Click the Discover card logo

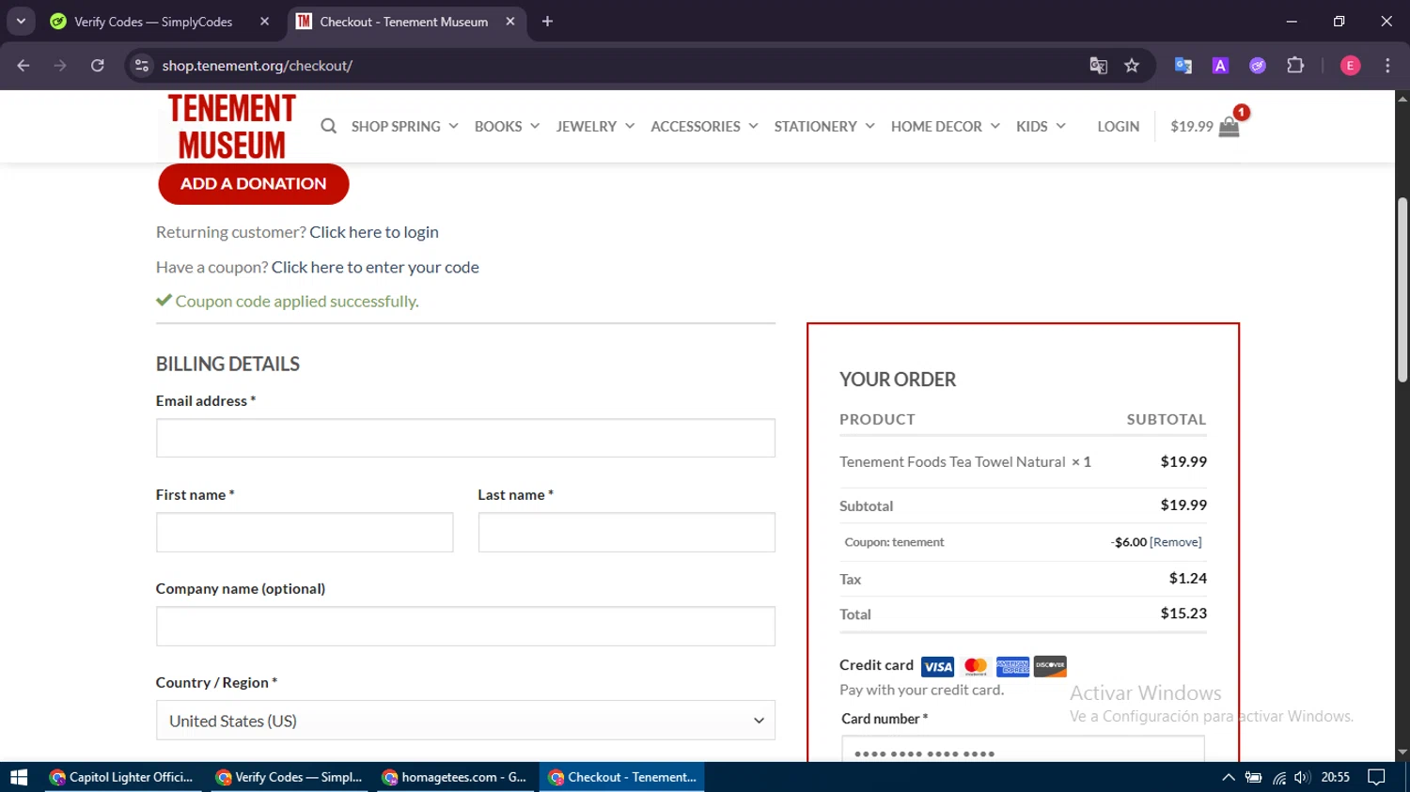click(1050, 666)
